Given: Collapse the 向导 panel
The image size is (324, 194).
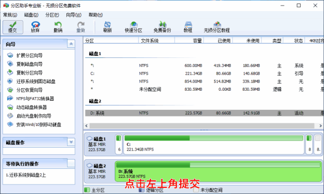Looking at the screenshot, I should tap(71, 44).
